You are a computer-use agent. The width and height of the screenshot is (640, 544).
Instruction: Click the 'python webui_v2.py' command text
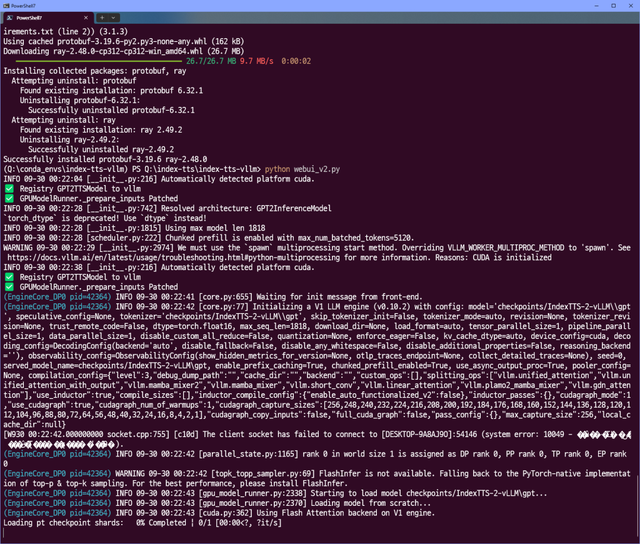(x=302, y=169)
